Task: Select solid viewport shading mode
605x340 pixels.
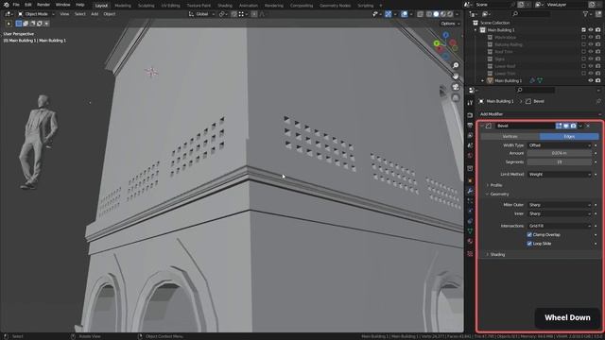Action: tap(436, 14)
